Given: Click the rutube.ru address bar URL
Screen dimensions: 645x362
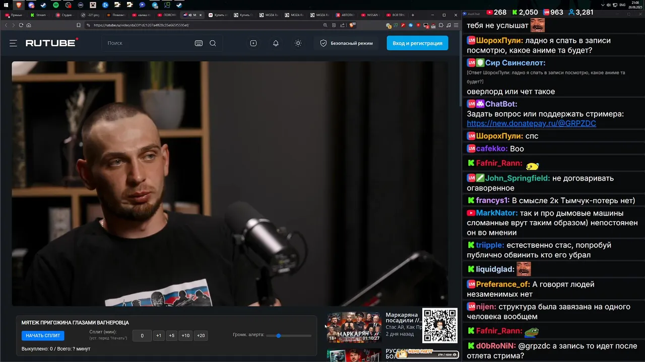Looking at the screenshot, I should tap(141, 25).
